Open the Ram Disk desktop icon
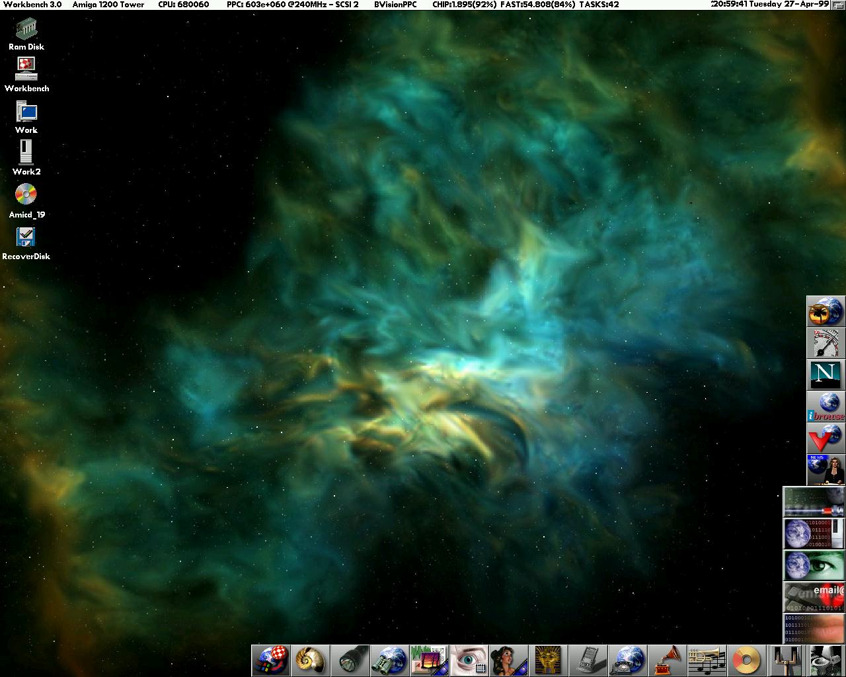This screenshot has width=846, height=677. pyautogui.click(x=26, y=29)
